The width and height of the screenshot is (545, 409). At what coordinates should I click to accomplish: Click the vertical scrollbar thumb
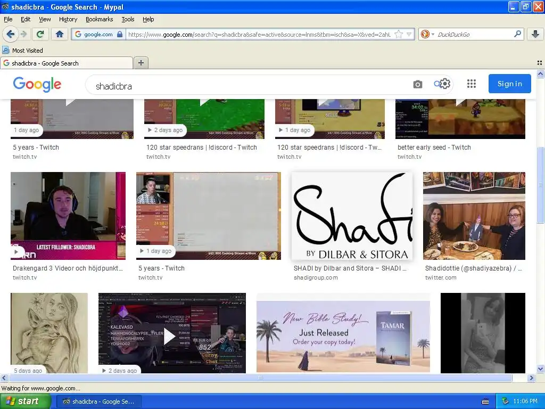coord(540,185)
